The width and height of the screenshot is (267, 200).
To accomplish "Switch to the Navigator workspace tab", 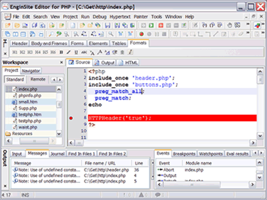I will click(x=31, y=71).
